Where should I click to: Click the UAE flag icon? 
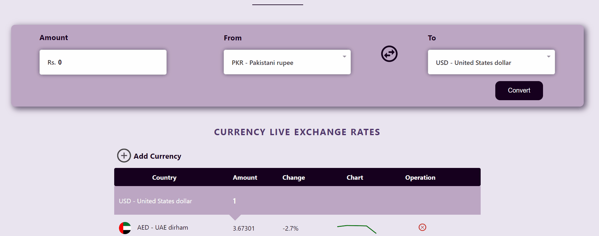125,227
